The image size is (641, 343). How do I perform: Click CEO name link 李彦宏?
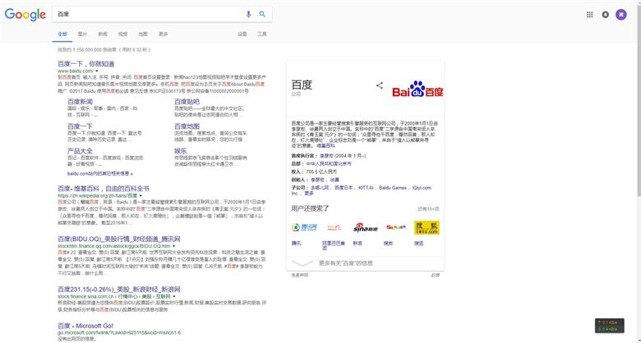coord(326,156)
